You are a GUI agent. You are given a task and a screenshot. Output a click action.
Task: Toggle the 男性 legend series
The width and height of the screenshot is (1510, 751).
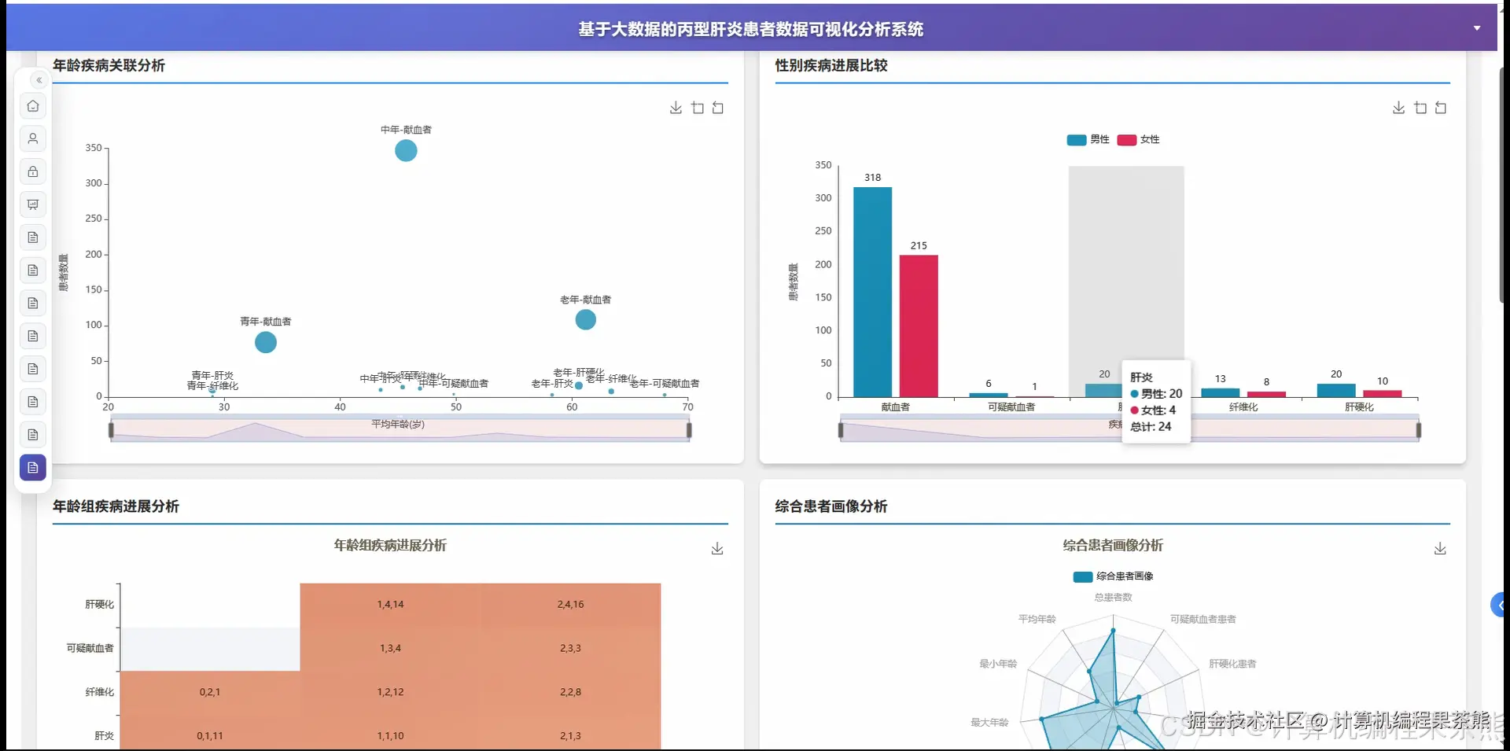coord(1088,140)
